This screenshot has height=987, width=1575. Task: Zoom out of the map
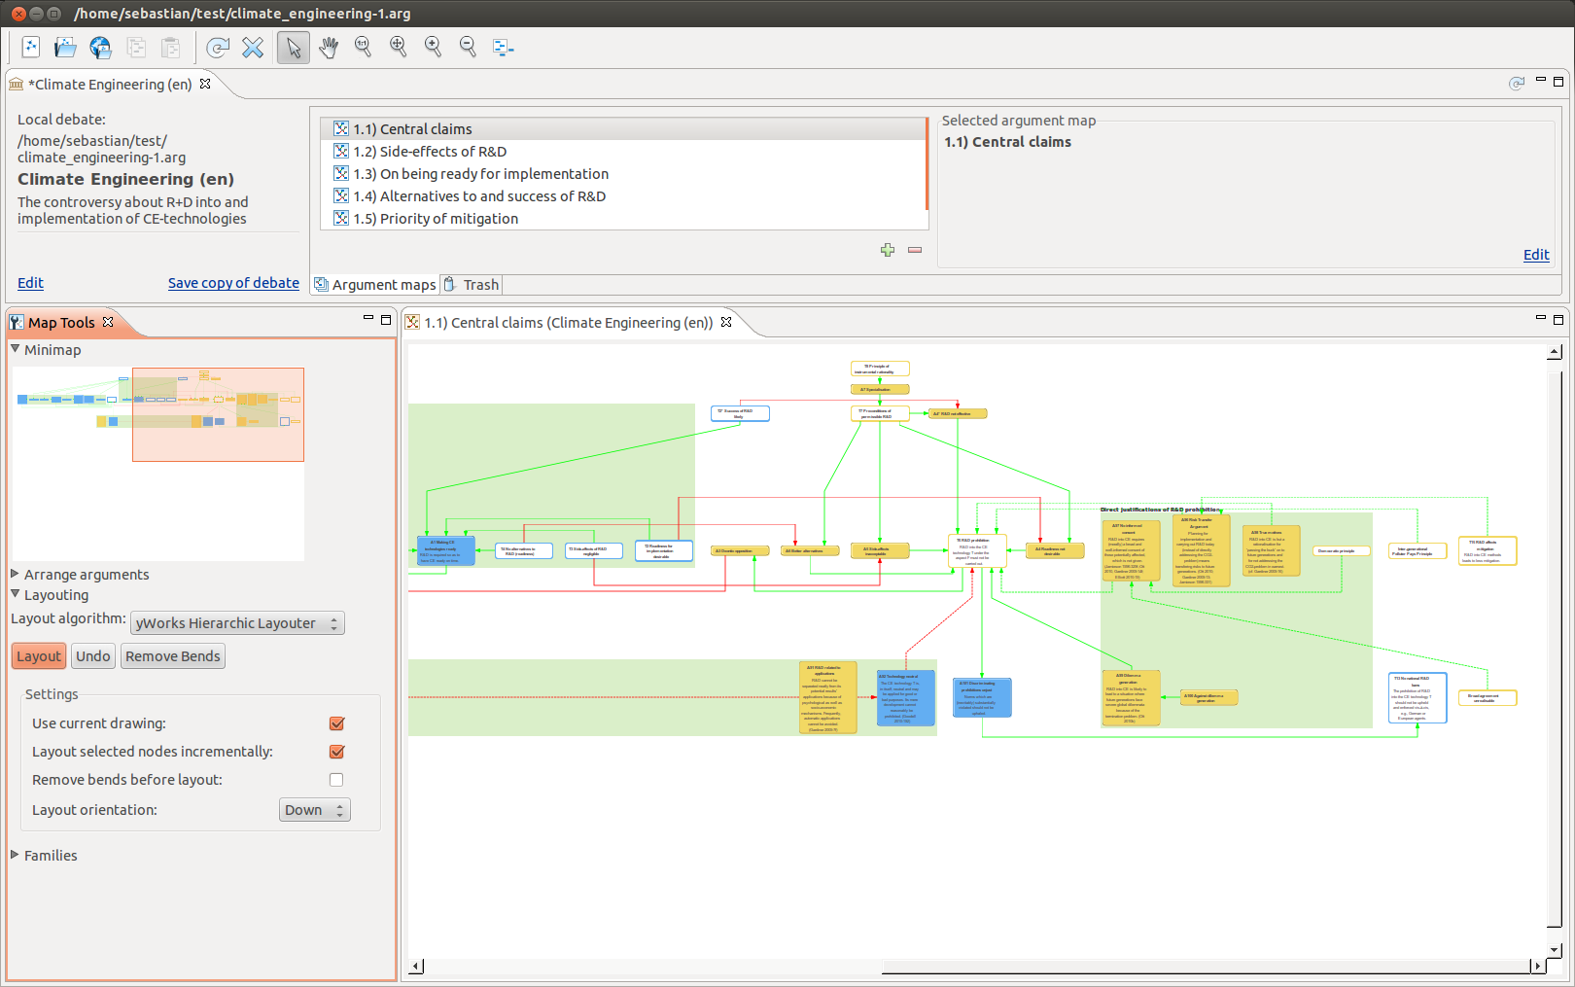pos(469,47)
